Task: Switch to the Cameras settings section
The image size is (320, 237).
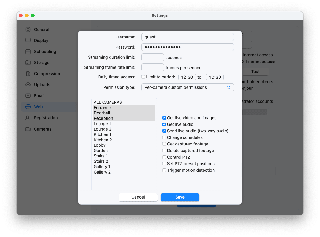Action: pos(39,129)
